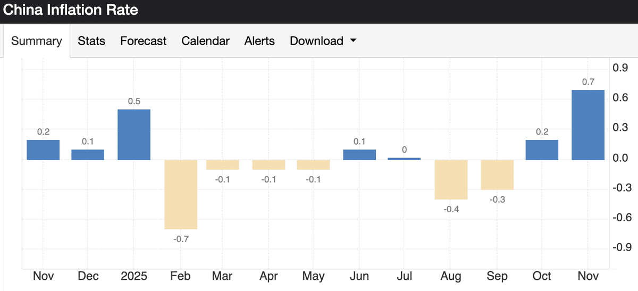
Task: Select the August -0.4 bar
Action: [451, 179]
